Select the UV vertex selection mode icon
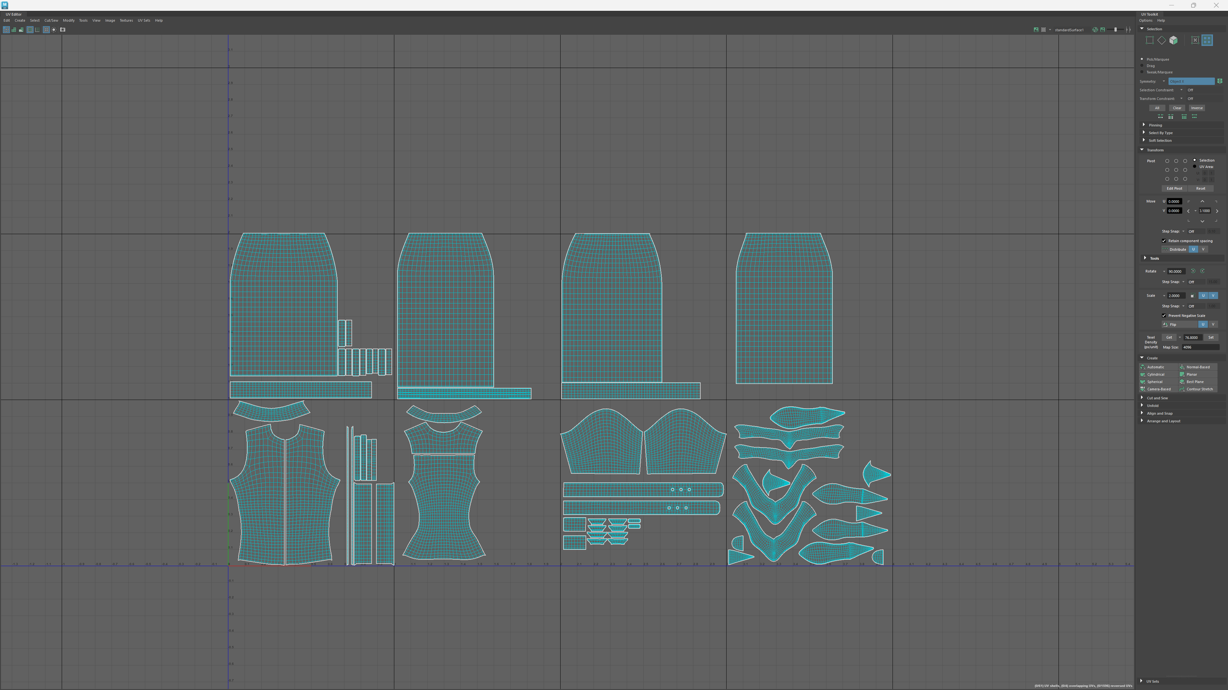This screenshot has width=1228, height=690. [1149, 40]
